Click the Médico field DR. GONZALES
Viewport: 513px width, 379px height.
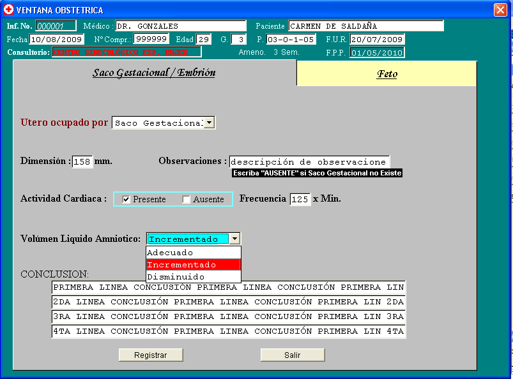pyautogui.click(x=181, y=26)
